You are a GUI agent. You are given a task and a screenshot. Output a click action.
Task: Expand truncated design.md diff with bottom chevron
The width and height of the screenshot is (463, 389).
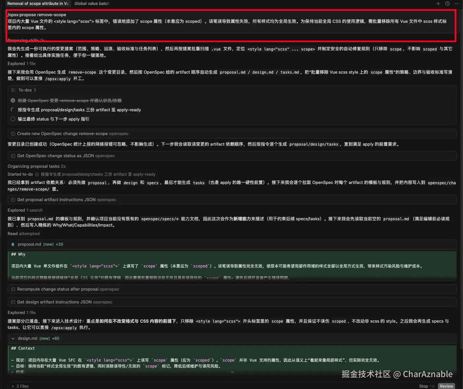232,372
